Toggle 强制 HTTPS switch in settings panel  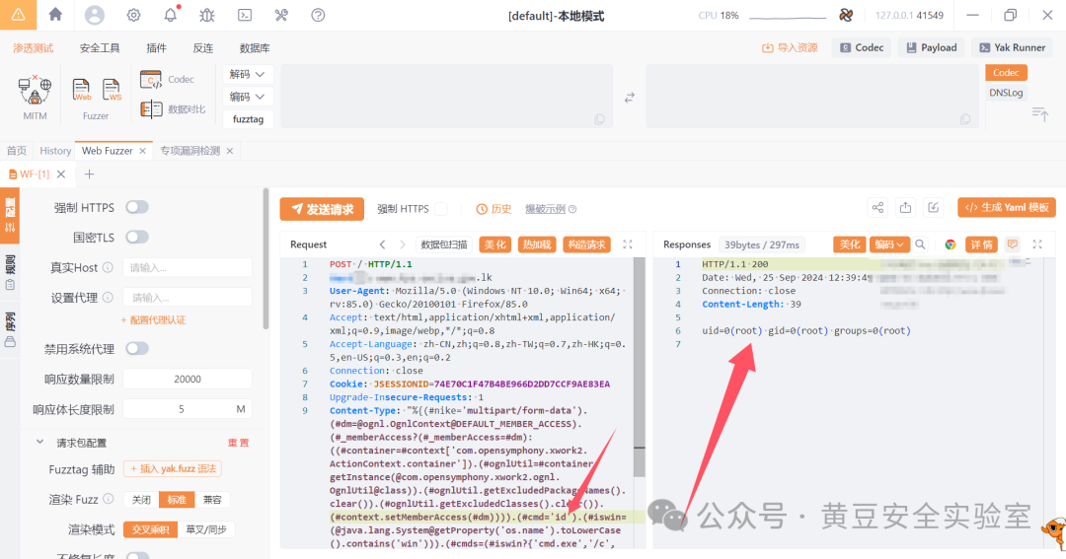[136, 207]
